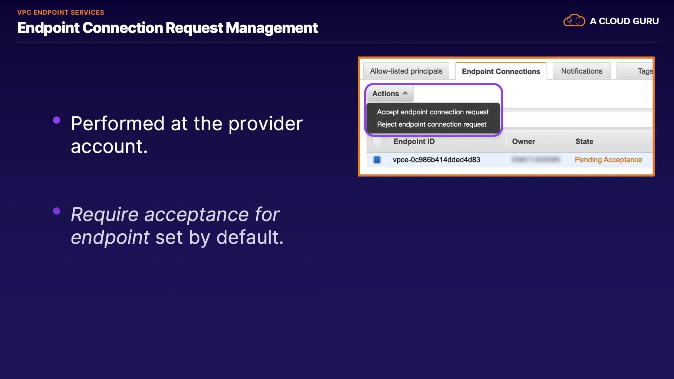Click the A Cloud Guru cloud logo
The width and height of the screenshot is (674, 379).
coord(574,21)
